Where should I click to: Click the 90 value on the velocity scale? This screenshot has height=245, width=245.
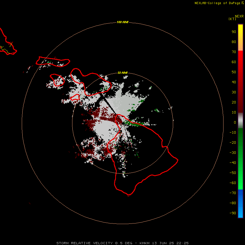(234, 32)
